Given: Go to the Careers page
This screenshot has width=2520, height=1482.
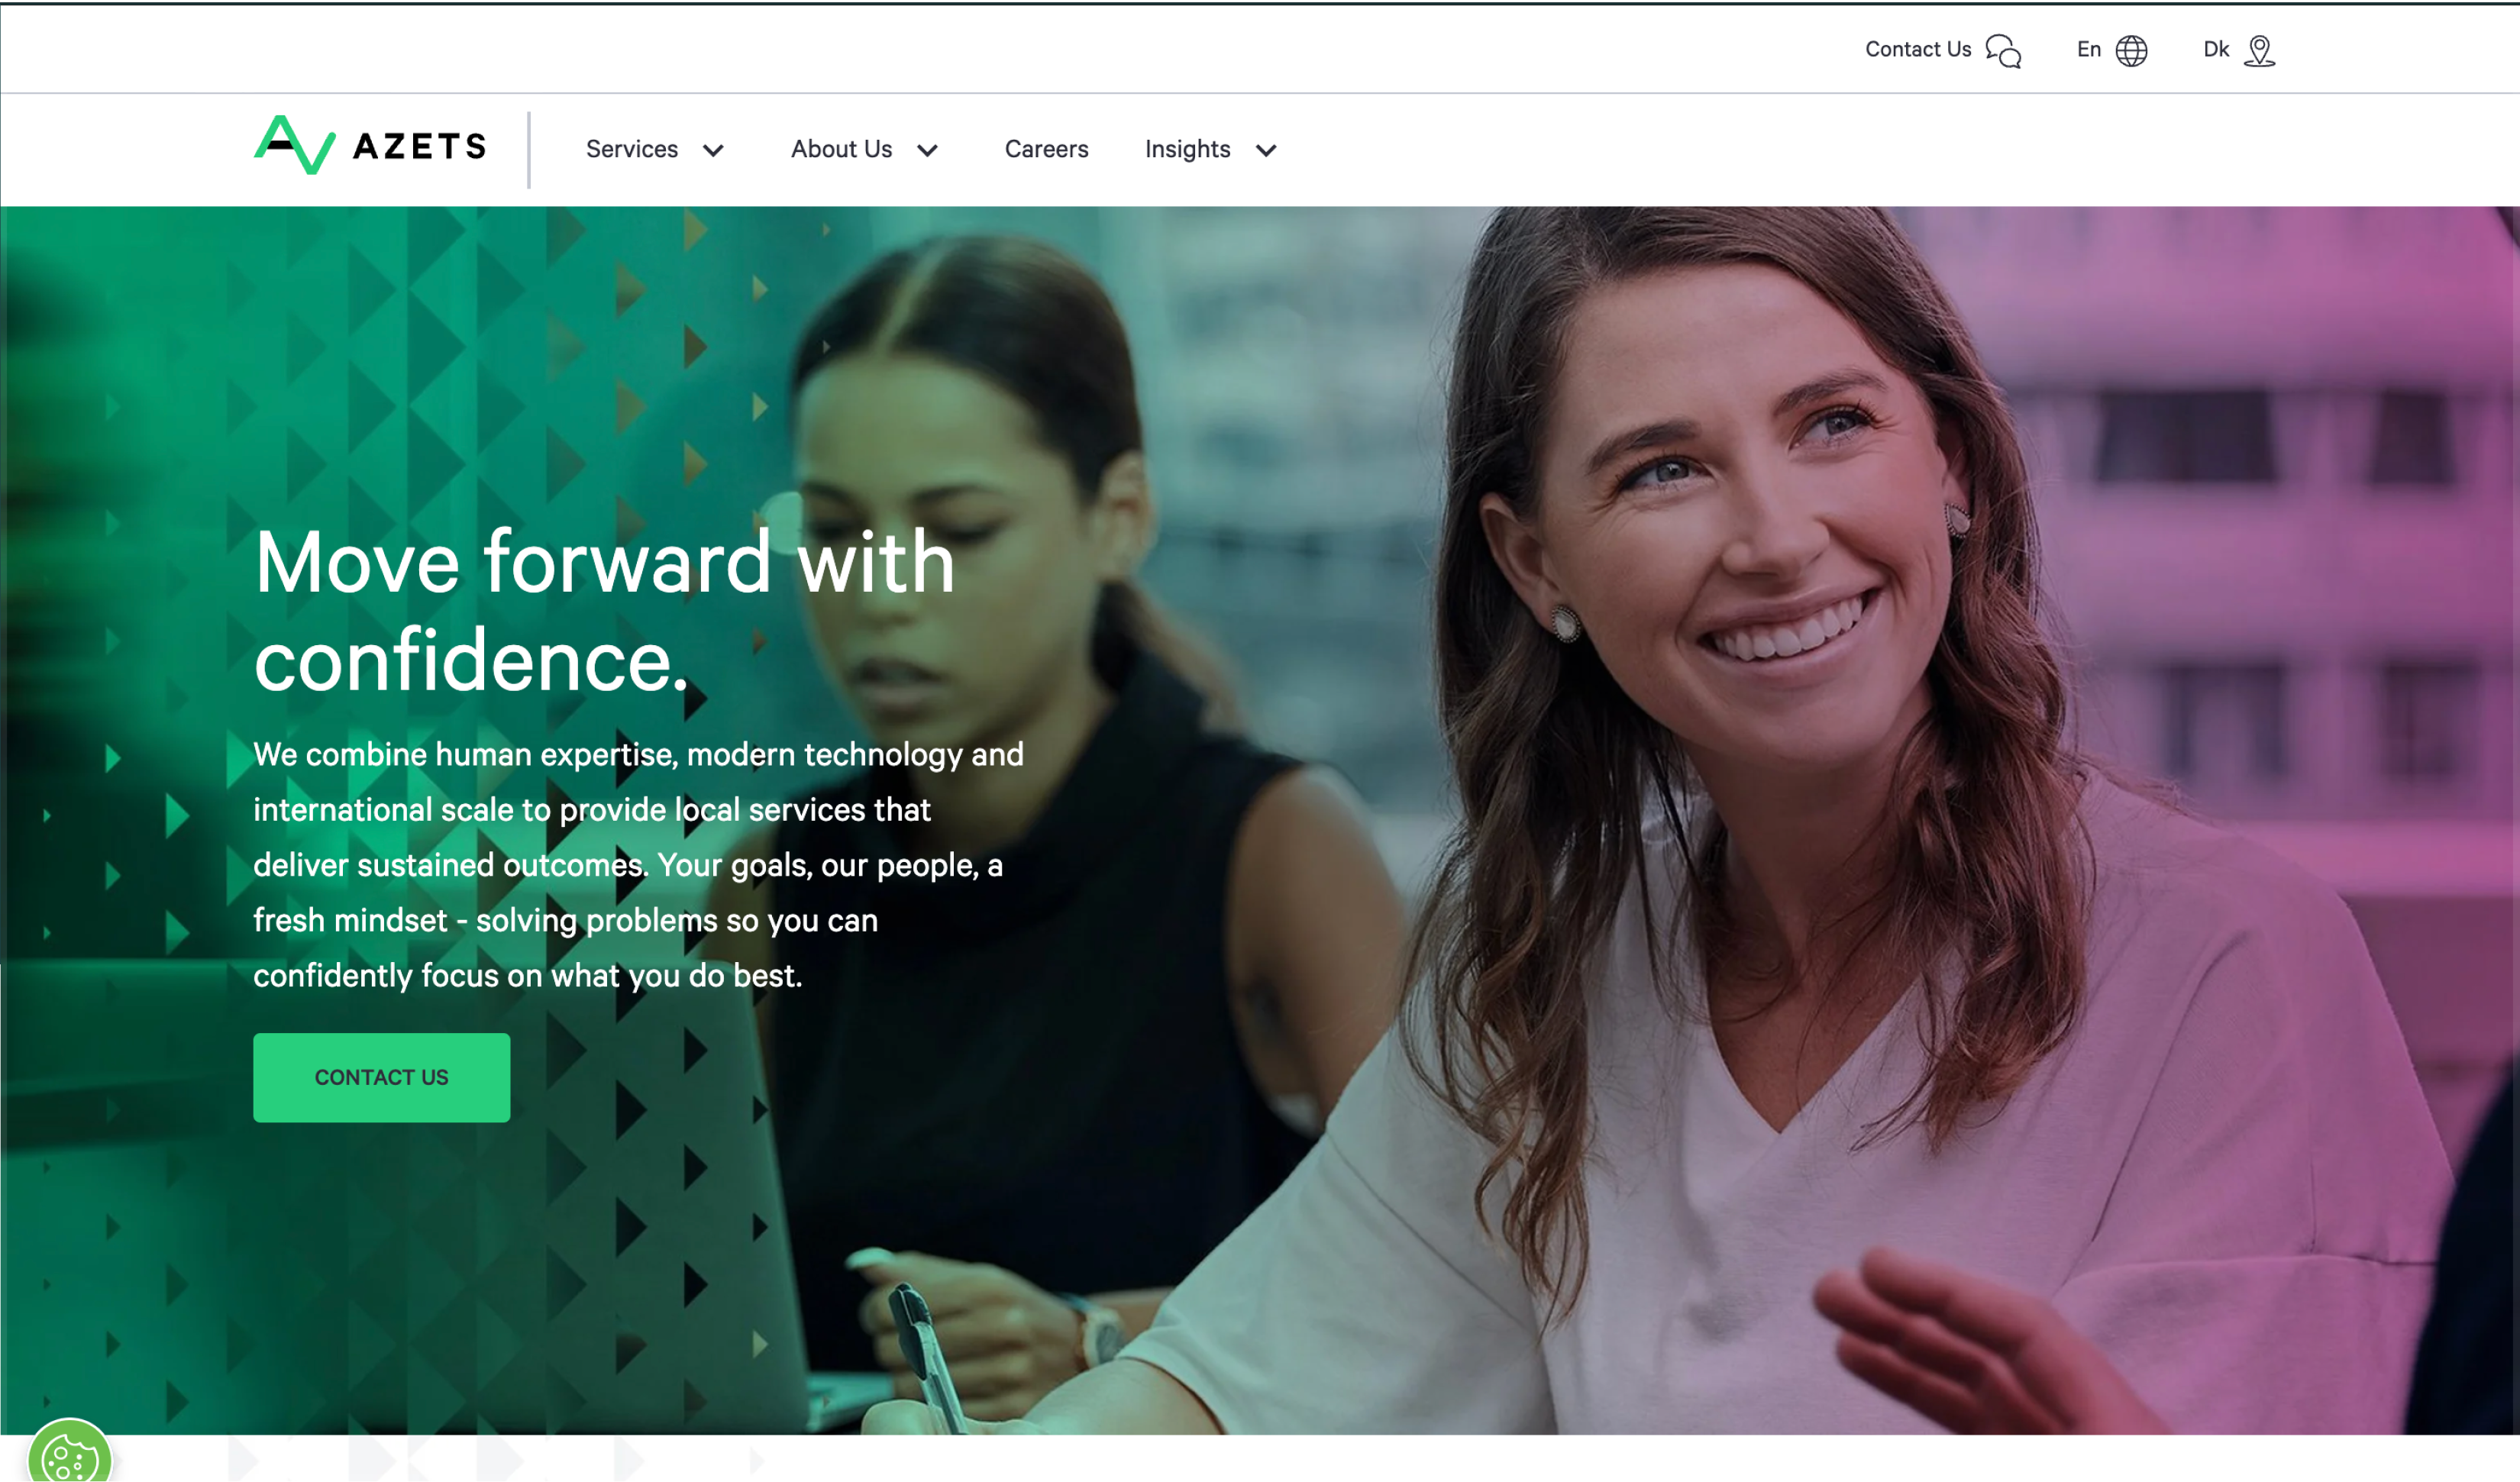Looking at the screenshot, I should (x=1046, y=149).
